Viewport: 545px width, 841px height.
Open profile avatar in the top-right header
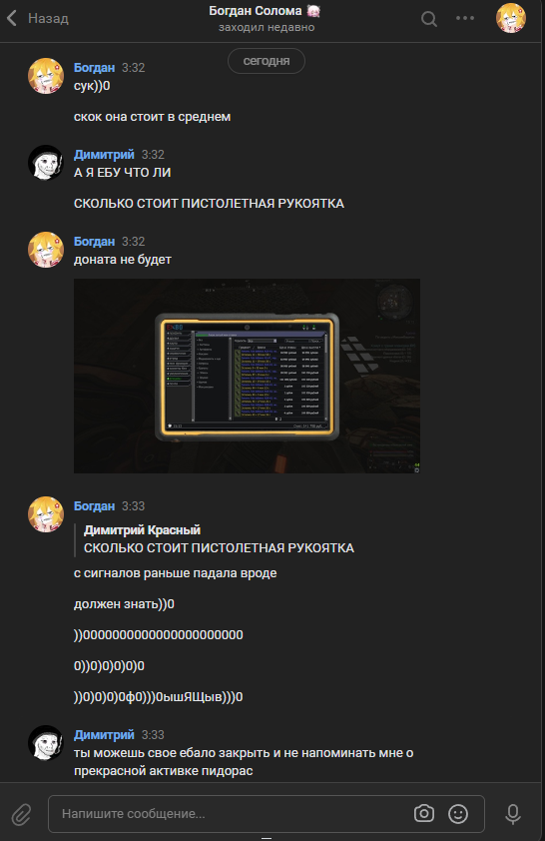pyautogui.click(x=511, y=18)
